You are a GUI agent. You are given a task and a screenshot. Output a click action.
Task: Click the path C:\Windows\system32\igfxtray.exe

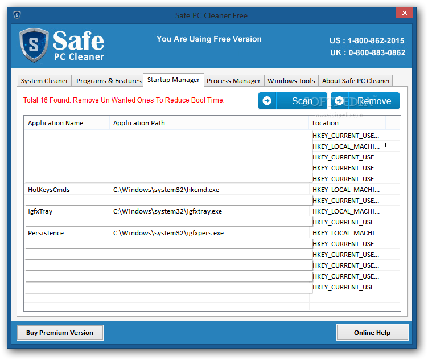tap(167, 211)
